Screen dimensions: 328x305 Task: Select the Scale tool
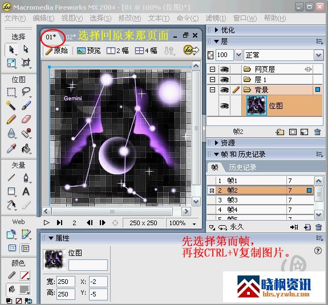(x=11, y=63)
